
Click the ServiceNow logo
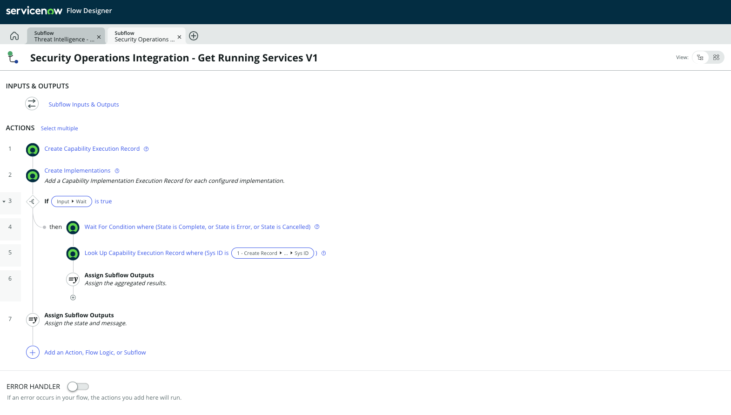(x=34, y=11)
